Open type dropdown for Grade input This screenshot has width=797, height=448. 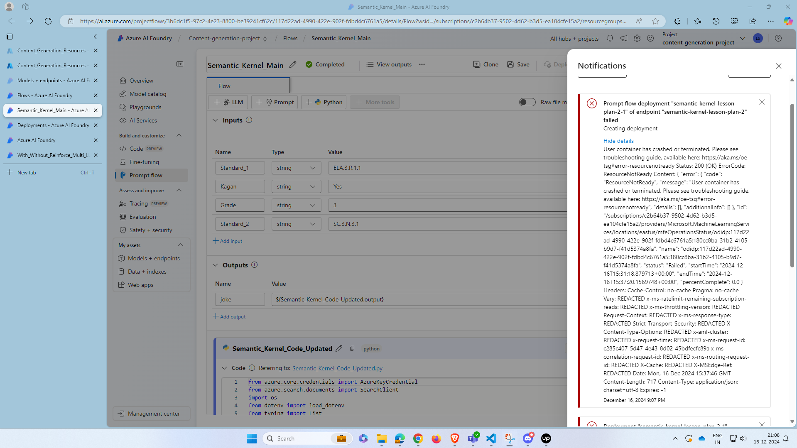(296, 205)
